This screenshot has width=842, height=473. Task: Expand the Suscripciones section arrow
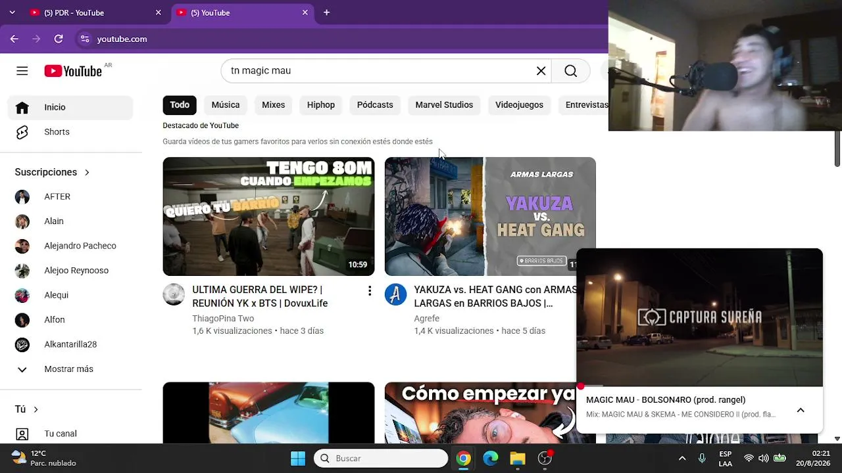(87, 172)
